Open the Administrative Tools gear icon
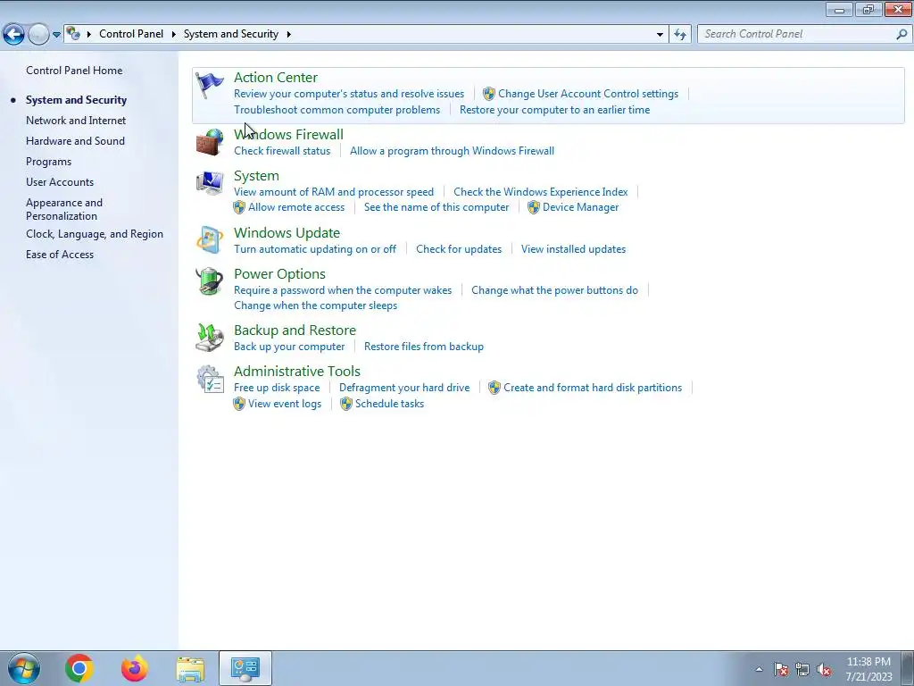Viewport: 914px width, 686px height. tap(209, 379)
